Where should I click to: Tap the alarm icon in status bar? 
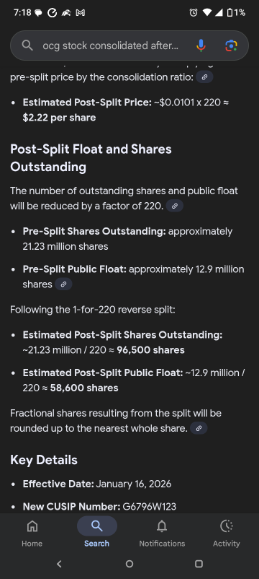[193, 12]
